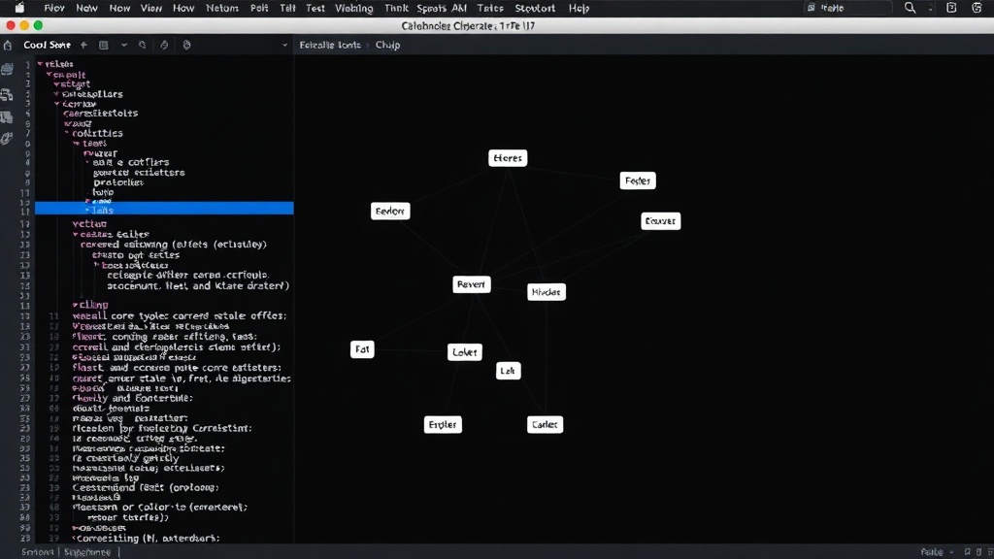Open the View menu

coord(150,8)
